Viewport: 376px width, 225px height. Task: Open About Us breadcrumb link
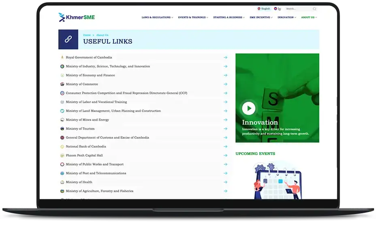click(103, 35)
